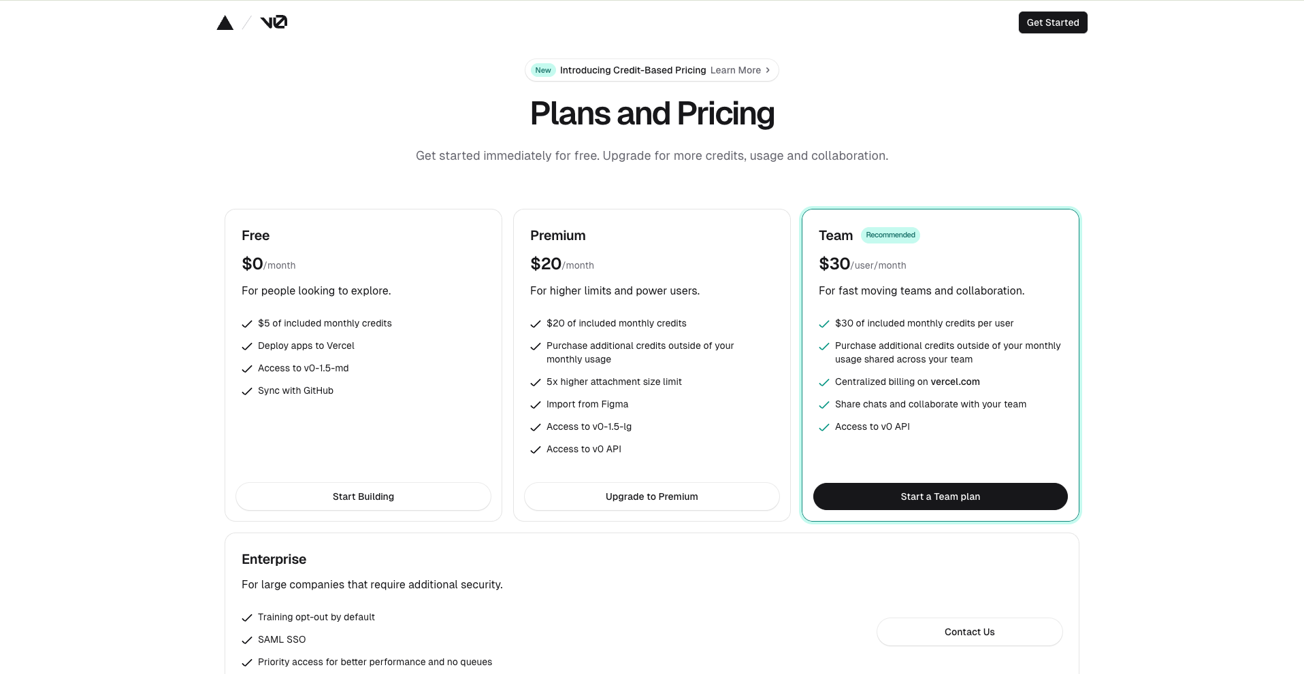
Task: Click Start Building button
Action: coord(363,496)
